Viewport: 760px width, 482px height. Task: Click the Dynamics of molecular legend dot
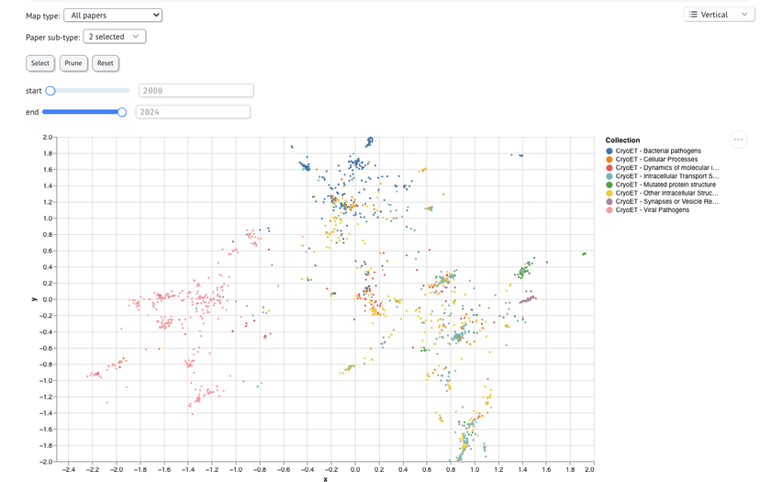tap(609, 168)
